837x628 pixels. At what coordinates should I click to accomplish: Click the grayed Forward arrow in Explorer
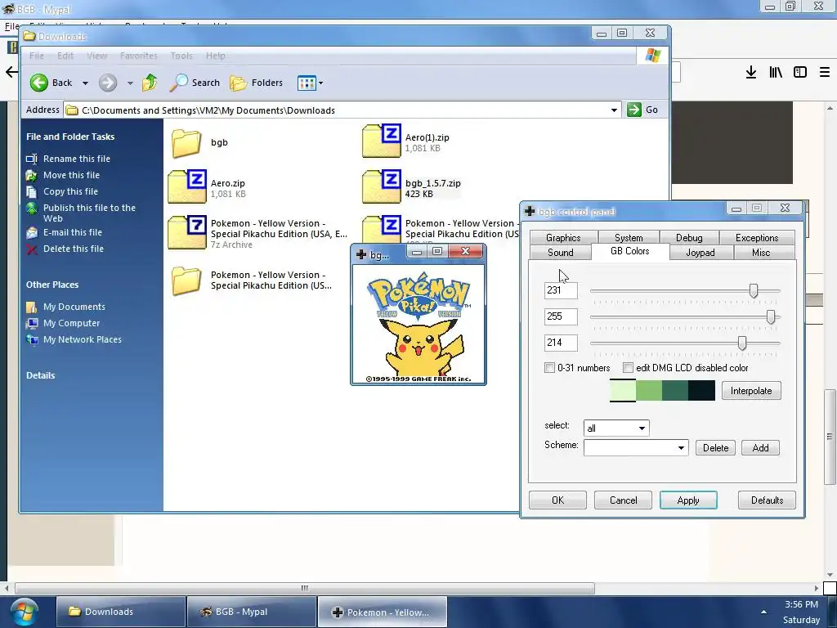[x=108, y=83]
